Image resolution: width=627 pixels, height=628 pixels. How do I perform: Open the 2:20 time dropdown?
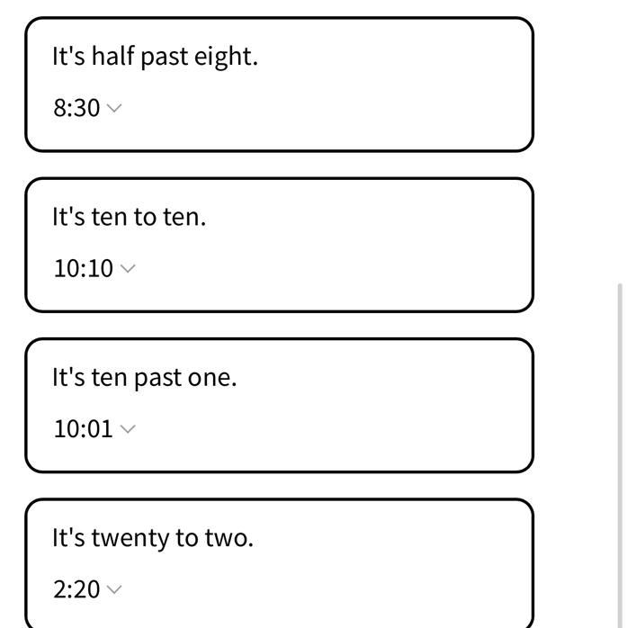coord(76,589)
